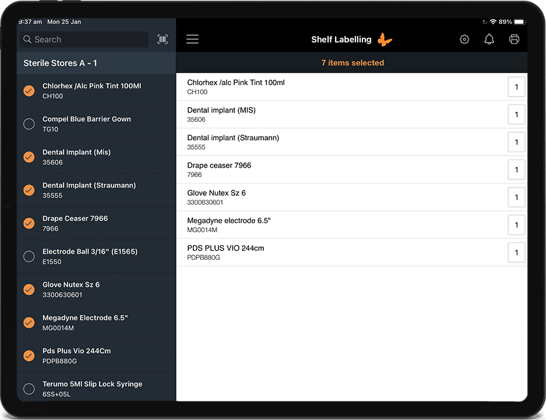Select Compel Blue Barrier Gown checkbox

tap(29, 123)
